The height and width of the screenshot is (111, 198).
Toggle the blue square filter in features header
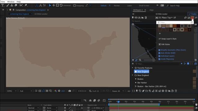point(188,64)
